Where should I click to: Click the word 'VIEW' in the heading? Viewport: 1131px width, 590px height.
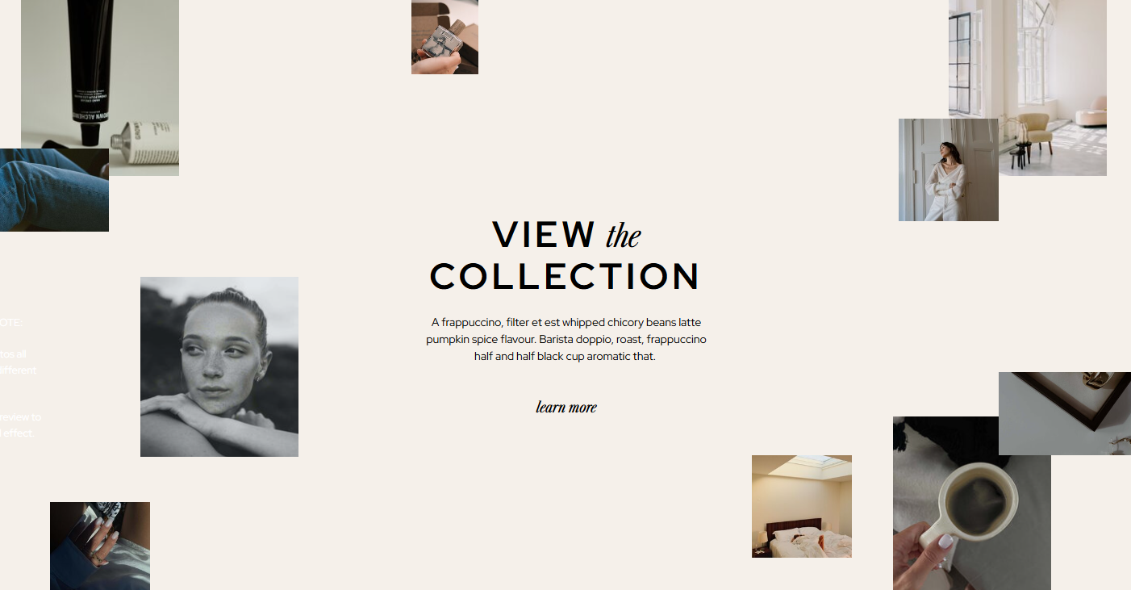click(544, 234)
